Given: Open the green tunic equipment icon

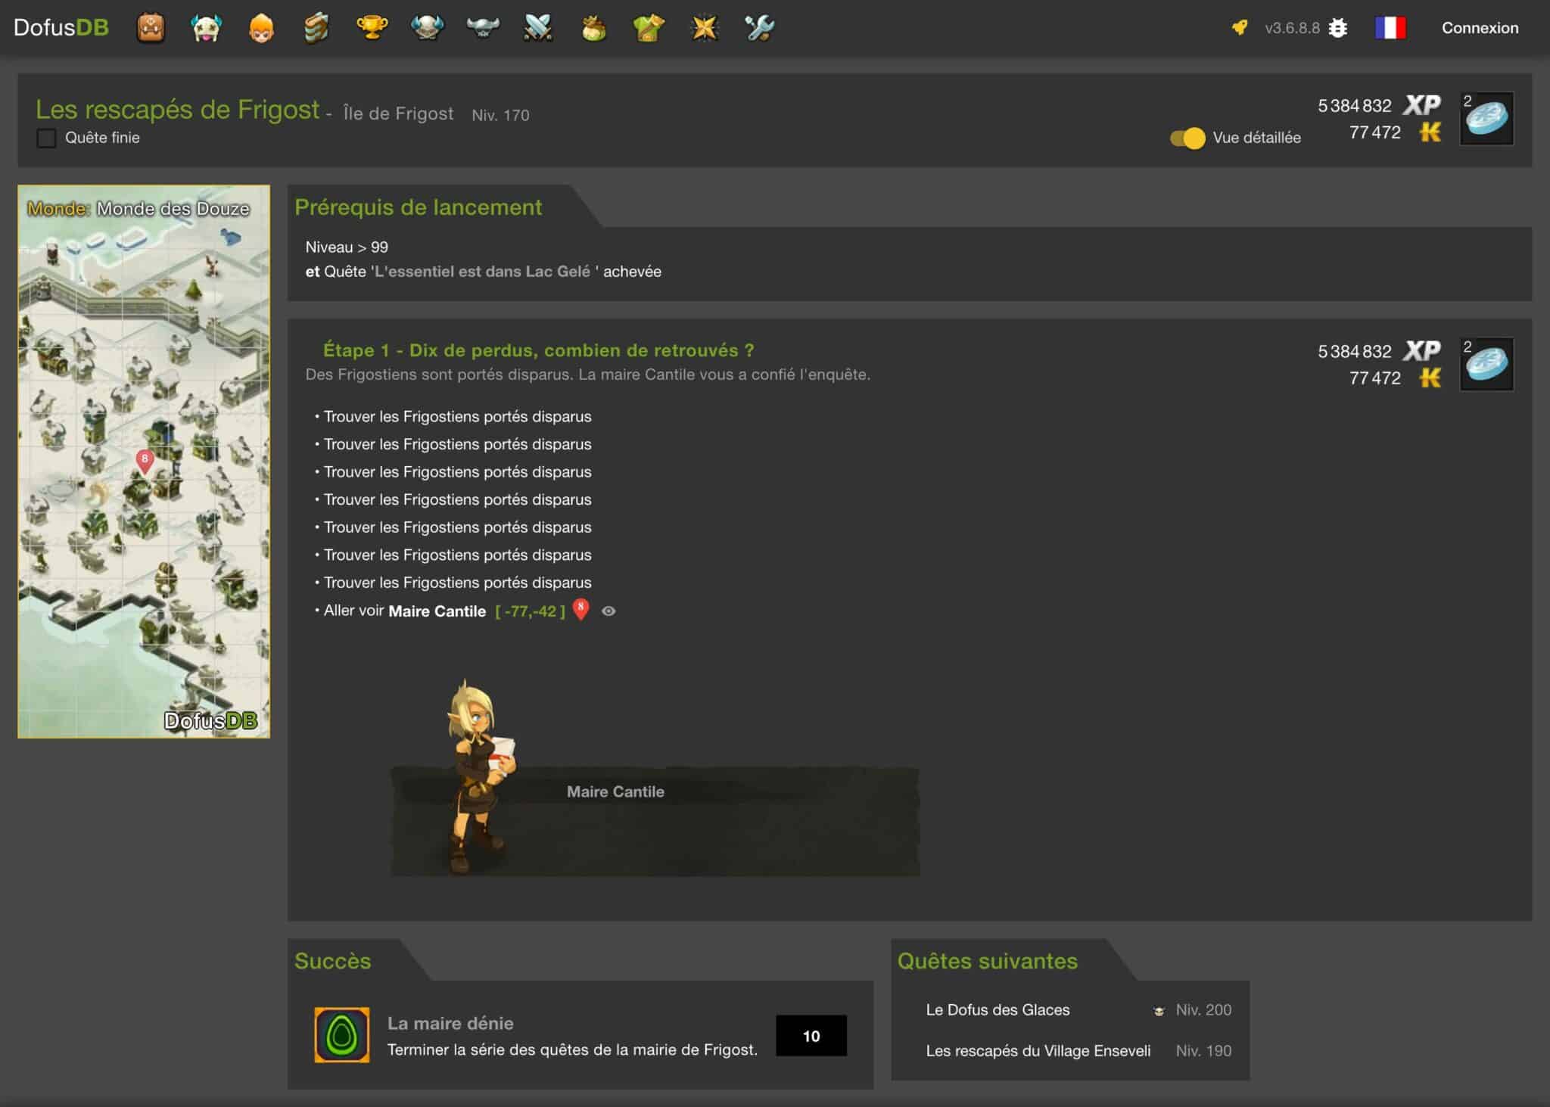Looking at the screenshot, I should 649,28.
